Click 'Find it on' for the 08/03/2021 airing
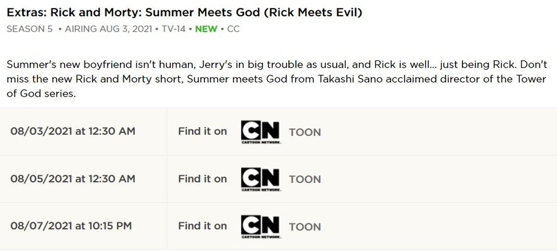 pos(202,132)
